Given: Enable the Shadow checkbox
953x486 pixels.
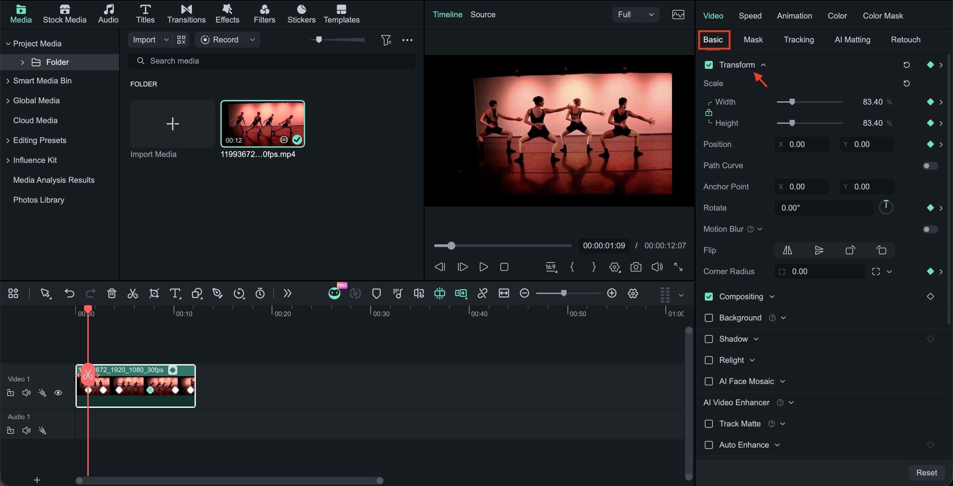Looking at the screenshot, I should (708, 339).
